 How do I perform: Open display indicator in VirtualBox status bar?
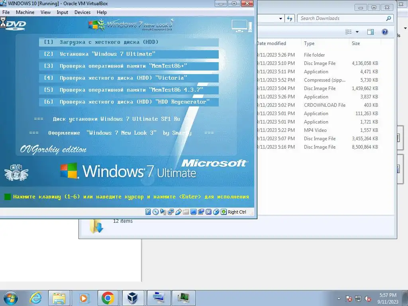(193, 212)
